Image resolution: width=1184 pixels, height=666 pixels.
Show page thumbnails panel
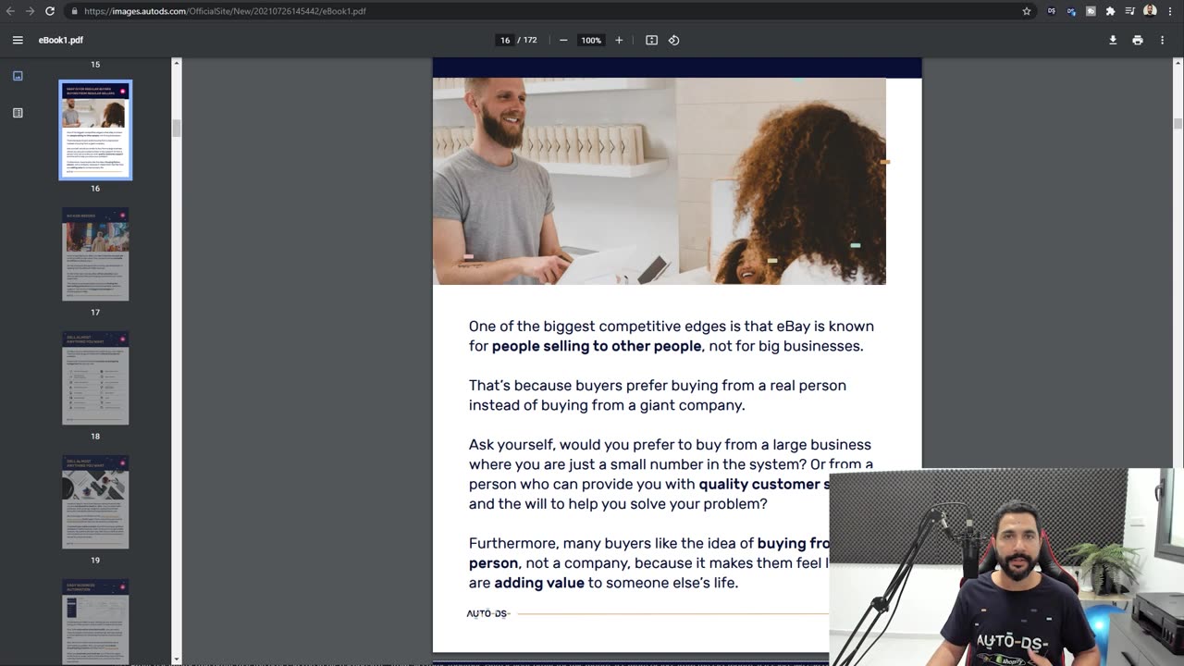tap(18, 76)
